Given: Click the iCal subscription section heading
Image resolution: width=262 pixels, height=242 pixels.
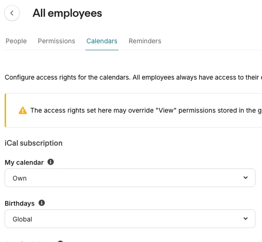Looking at the screenshot, I should coord(33,143).
